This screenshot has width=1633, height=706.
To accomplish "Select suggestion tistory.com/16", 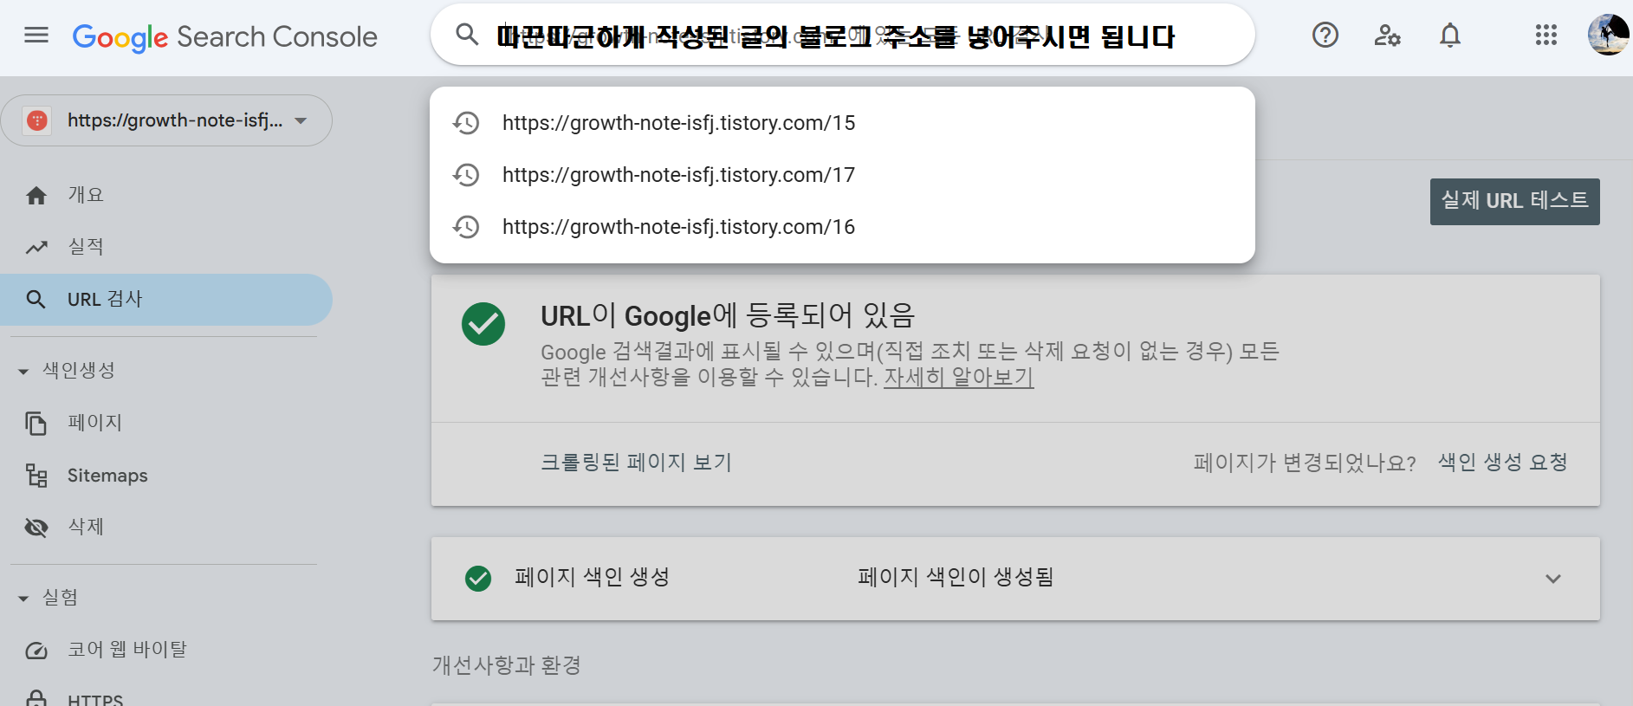I will [x=842, y=227].
